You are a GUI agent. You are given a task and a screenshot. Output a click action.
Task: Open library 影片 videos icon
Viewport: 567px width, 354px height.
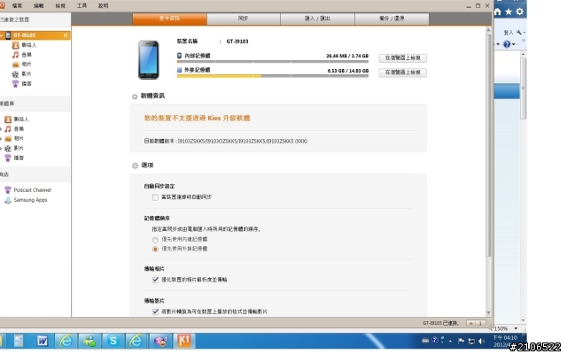click(x=8, y=149)
